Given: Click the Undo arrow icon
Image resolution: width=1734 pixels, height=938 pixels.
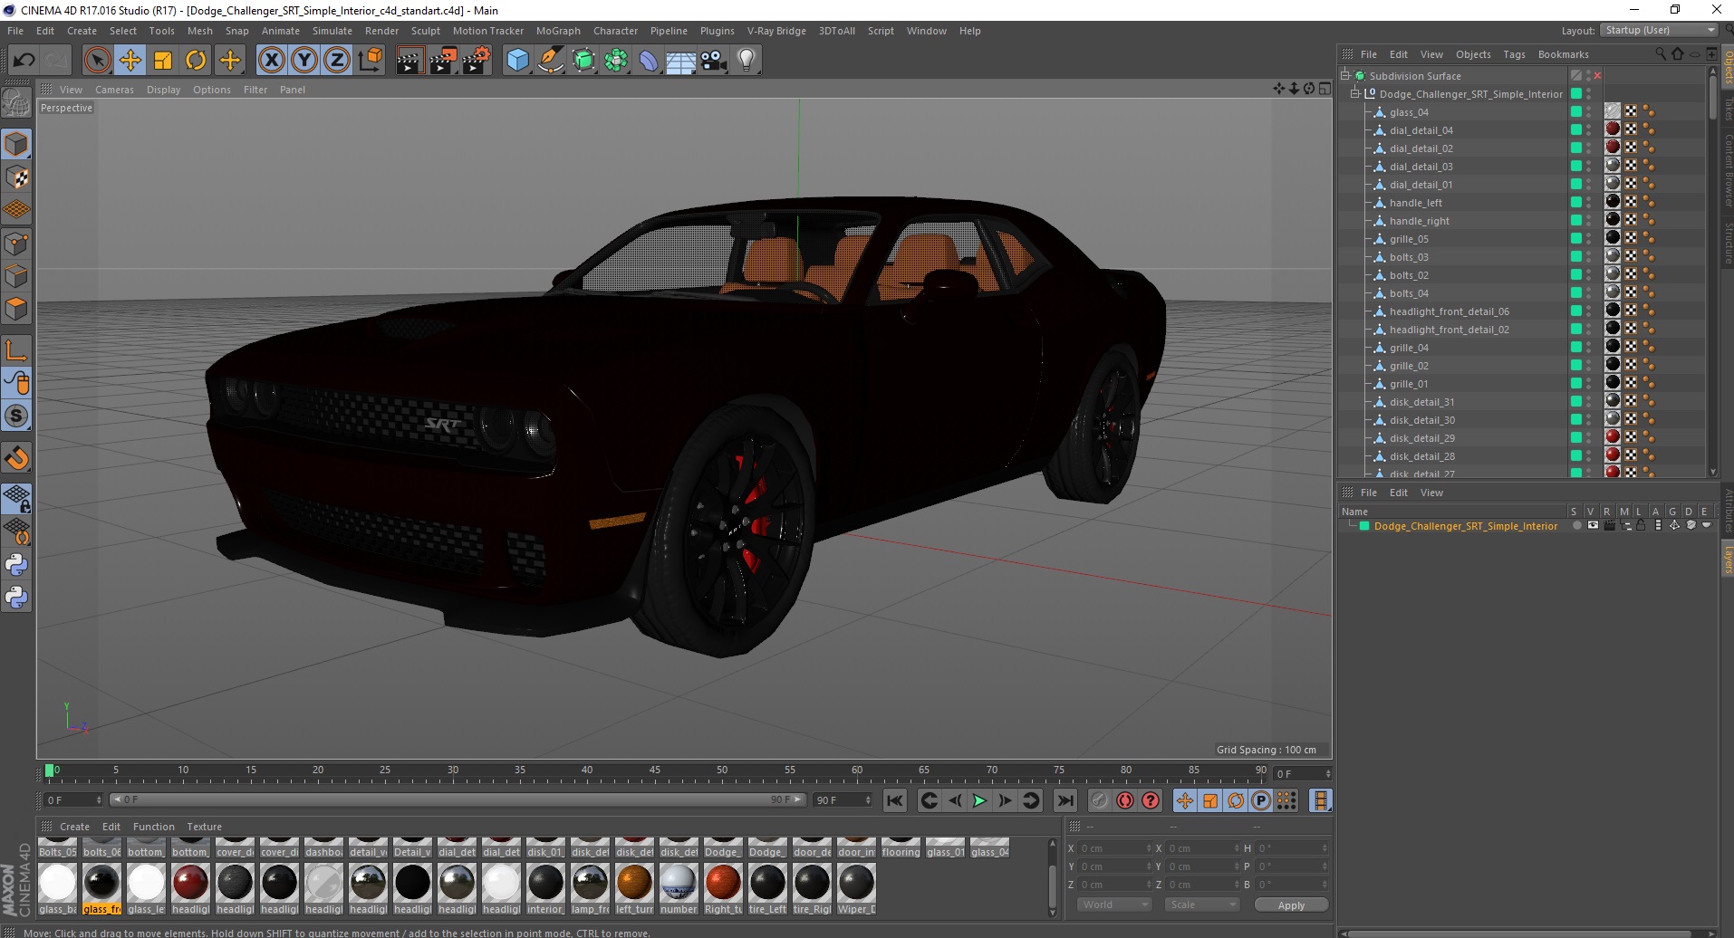Looking at the screenshot, I should coord(24,61).
